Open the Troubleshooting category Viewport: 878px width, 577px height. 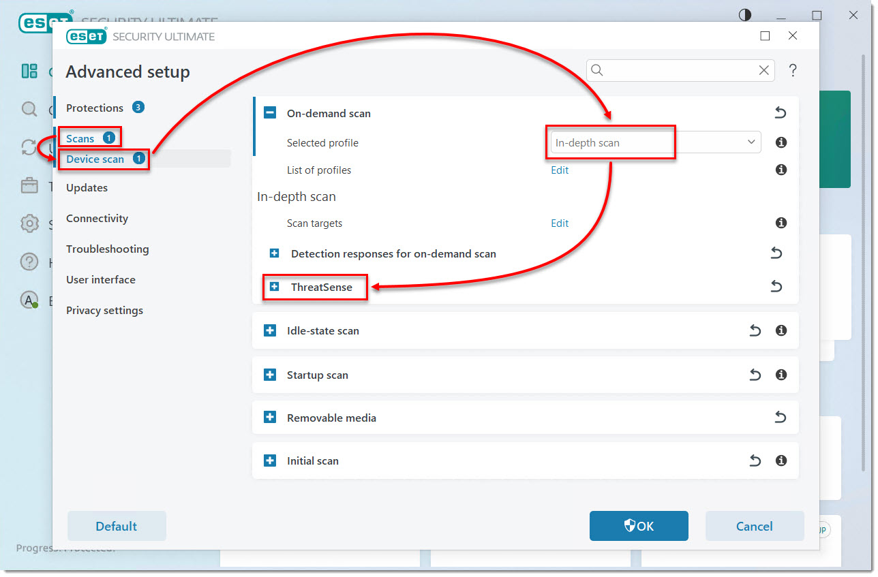[107, 249]
